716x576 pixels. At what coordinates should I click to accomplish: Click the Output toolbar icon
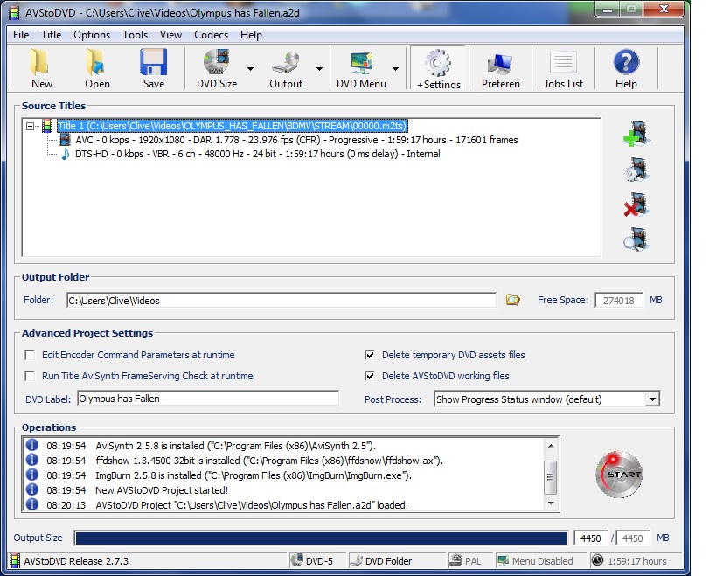(x=286, y=68)
